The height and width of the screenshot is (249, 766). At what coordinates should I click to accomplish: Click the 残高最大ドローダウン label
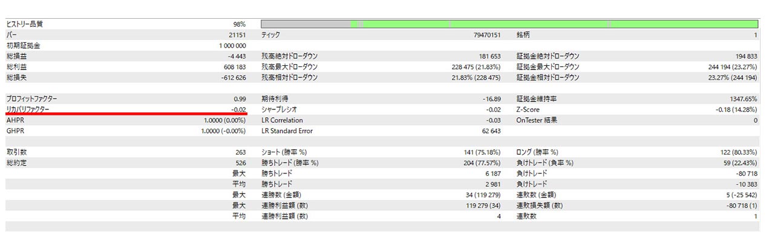click(289, 66)
